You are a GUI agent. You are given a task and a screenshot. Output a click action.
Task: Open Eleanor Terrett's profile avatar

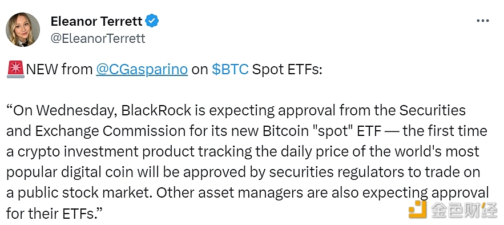23,30
